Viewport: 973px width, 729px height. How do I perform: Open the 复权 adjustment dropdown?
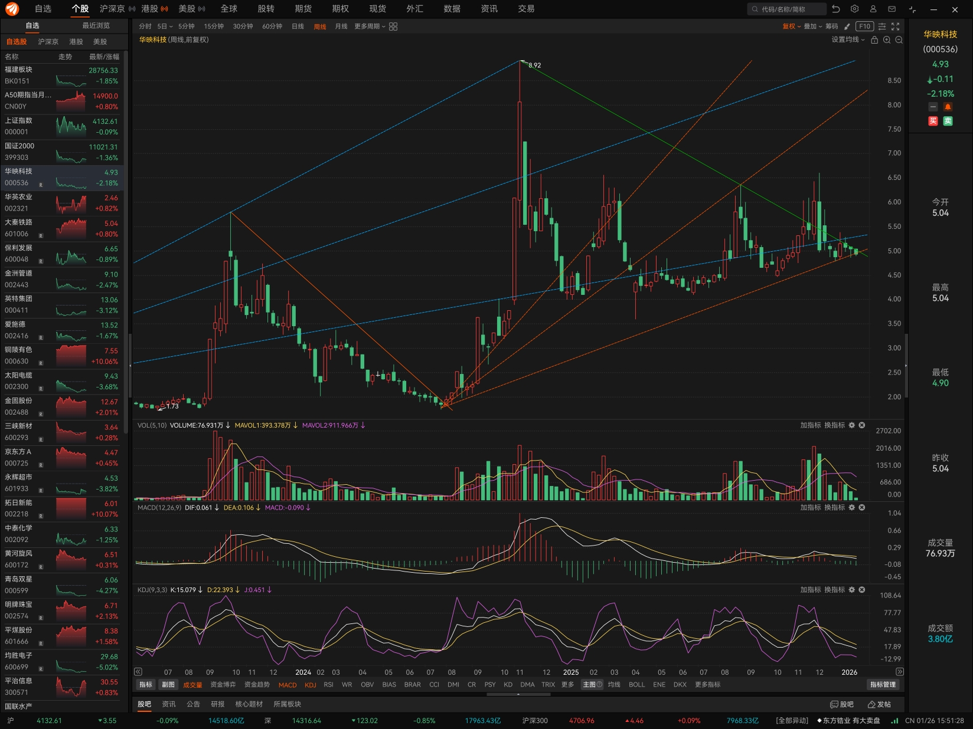792,27
